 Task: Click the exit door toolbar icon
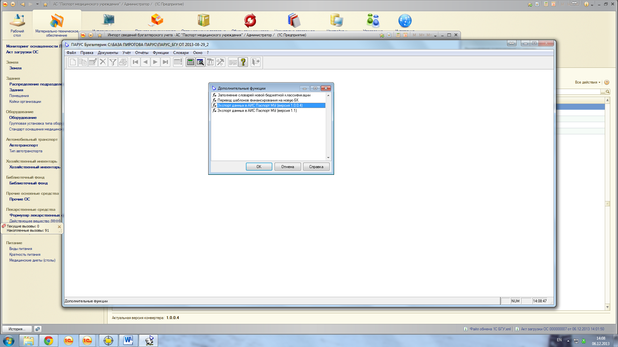coord(256,62)
